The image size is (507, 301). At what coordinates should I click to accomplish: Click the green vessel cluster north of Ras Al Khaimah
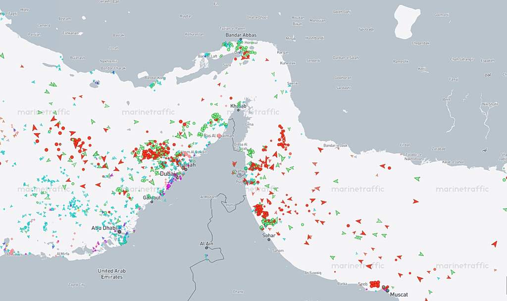click(216, 116)
